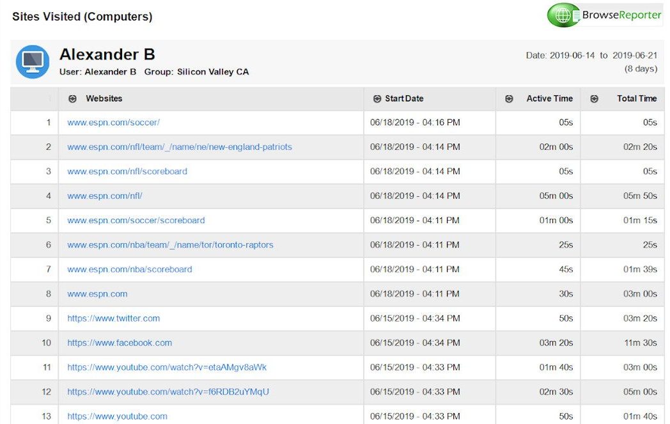Click active time '02m 30s' in row 12
This screenshot has width=670, height=424.
pos(556,391)
